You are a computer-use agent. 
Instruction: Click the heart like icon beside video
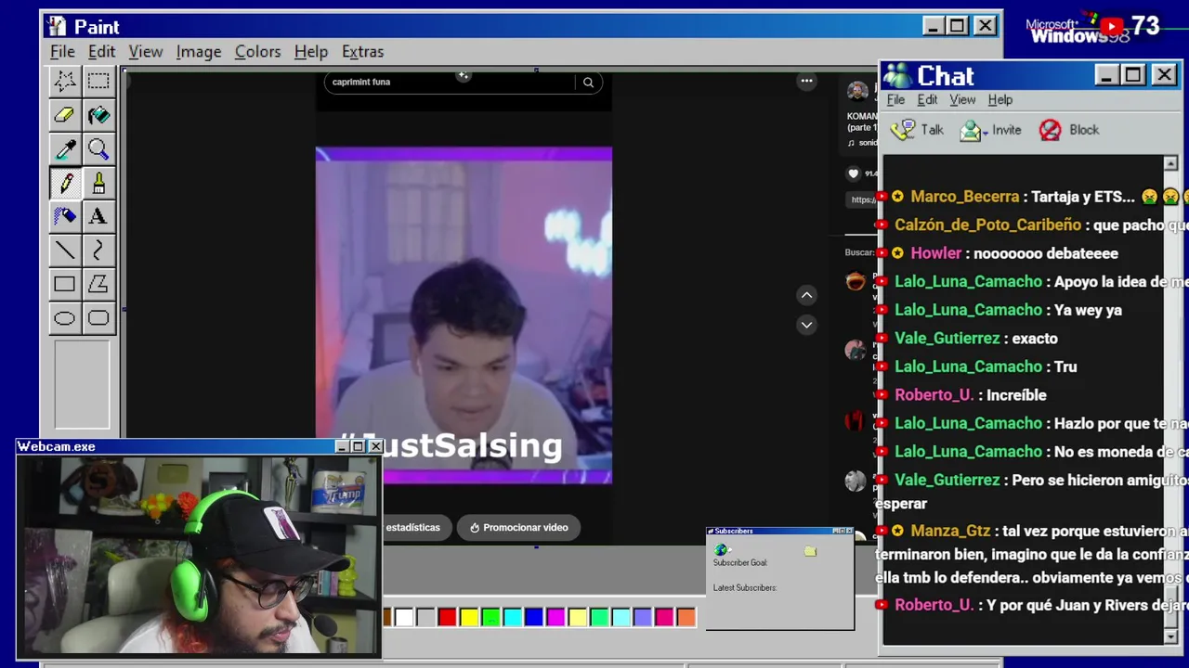(x=854, y=173)
